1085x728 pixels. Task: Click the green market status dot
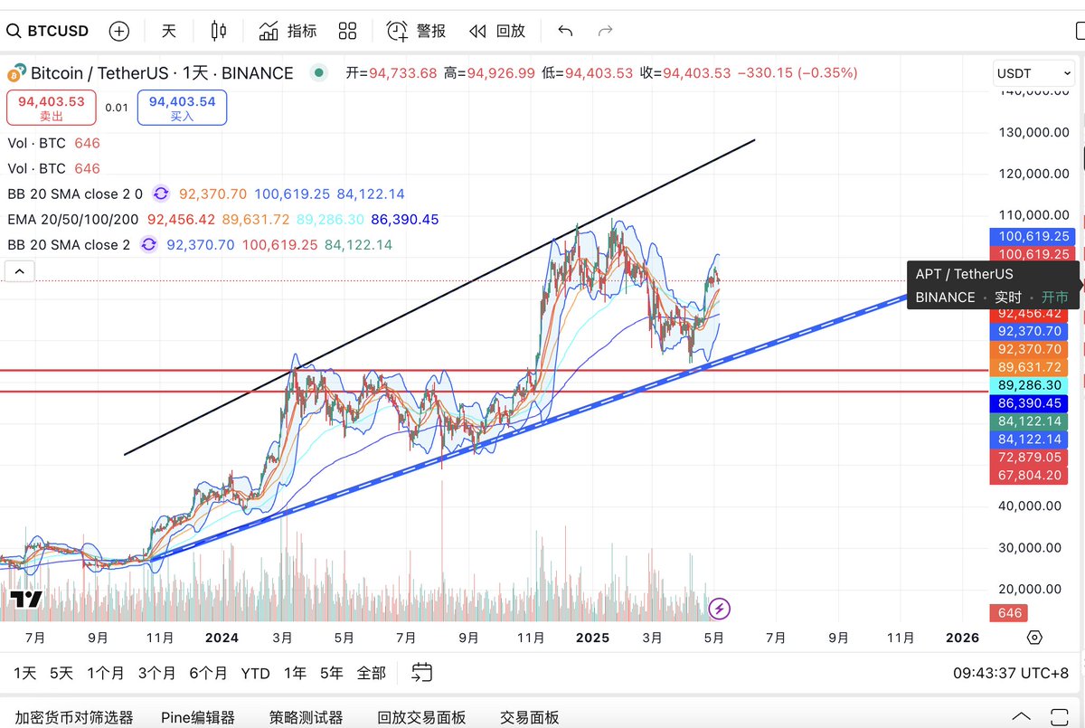click(x=317, y=73)
